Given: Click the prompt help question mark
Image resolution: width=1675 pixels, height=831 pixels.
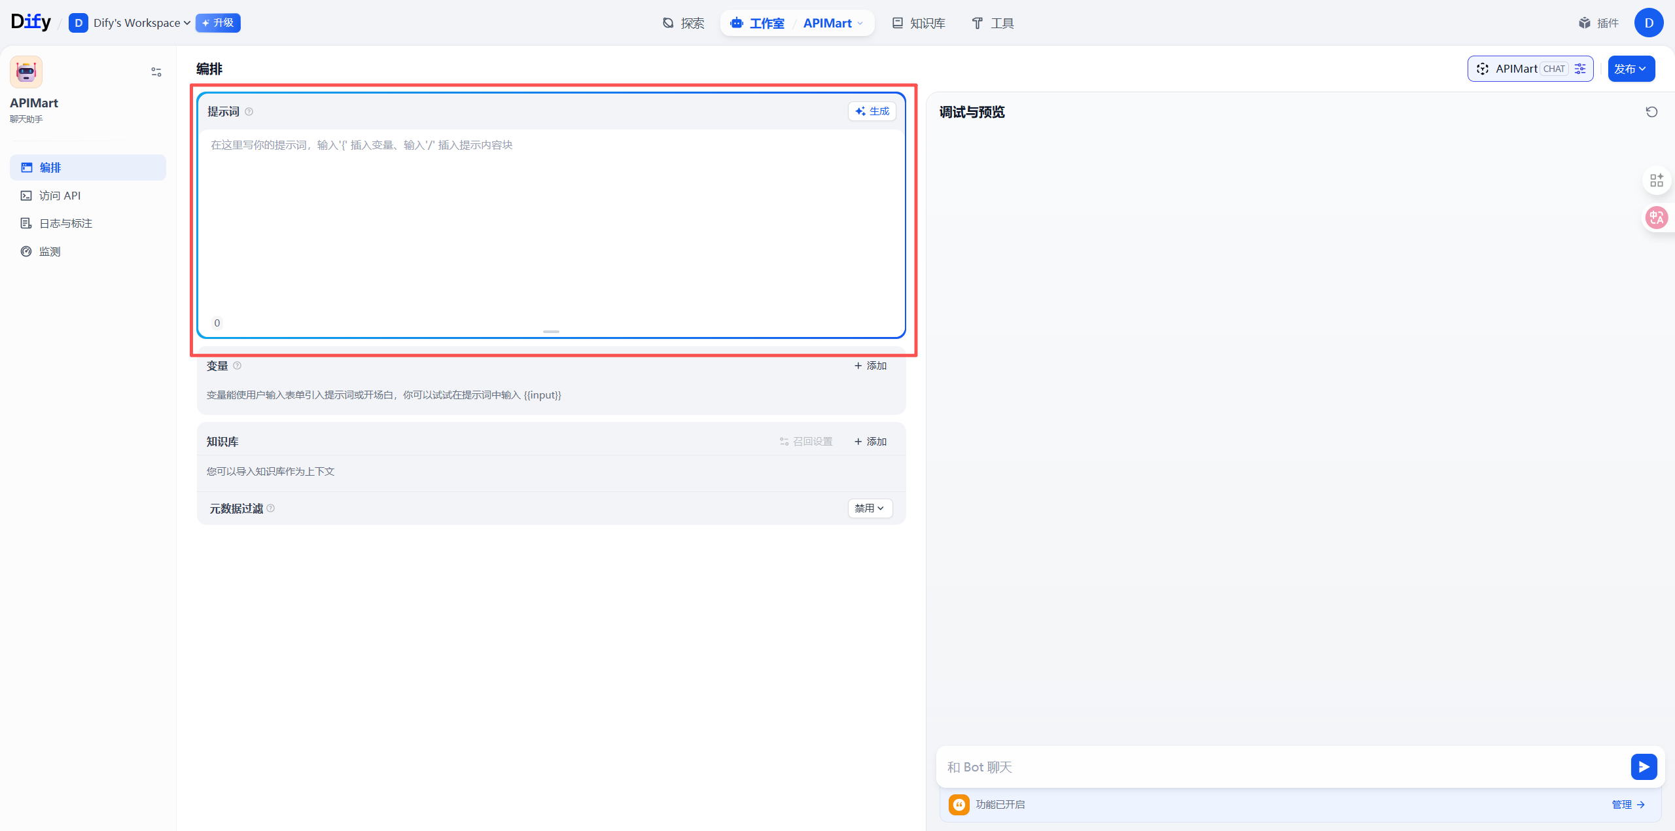Looking at the screenshot, I should [x=249, y=112].
